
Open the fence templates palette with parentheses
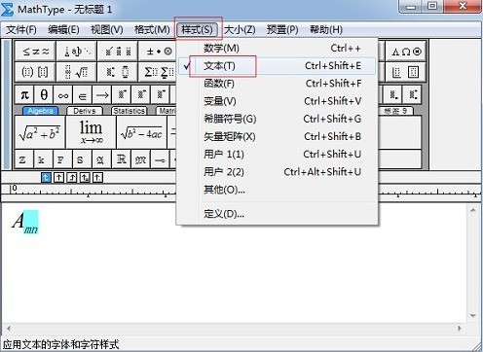35,72
